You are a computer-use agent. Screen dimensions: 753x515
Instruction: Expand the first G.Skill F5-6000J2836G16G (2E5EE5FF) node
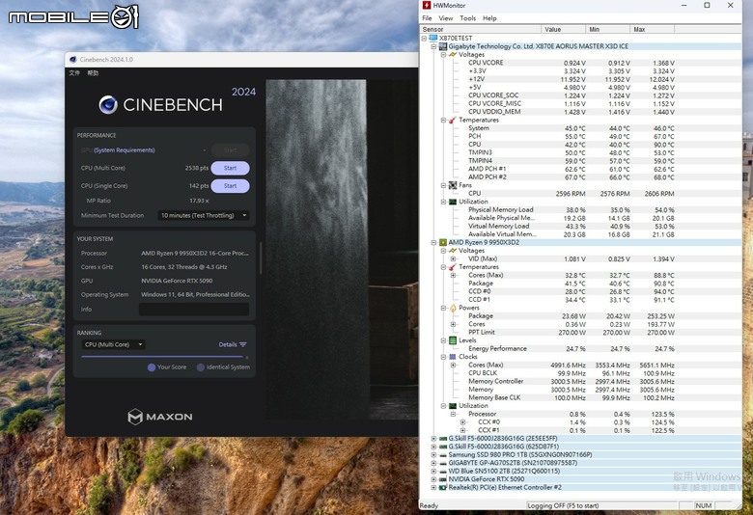434,438
